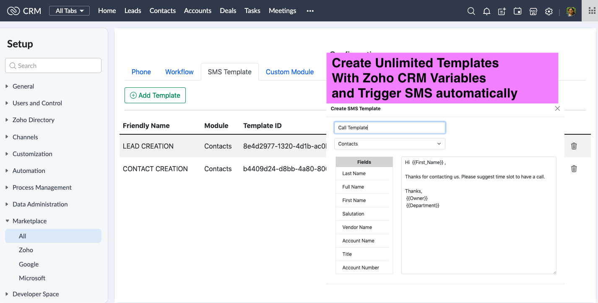
Task: Delete the LEAD CREATION template via trash icon
Action: (x=574, y=146)
